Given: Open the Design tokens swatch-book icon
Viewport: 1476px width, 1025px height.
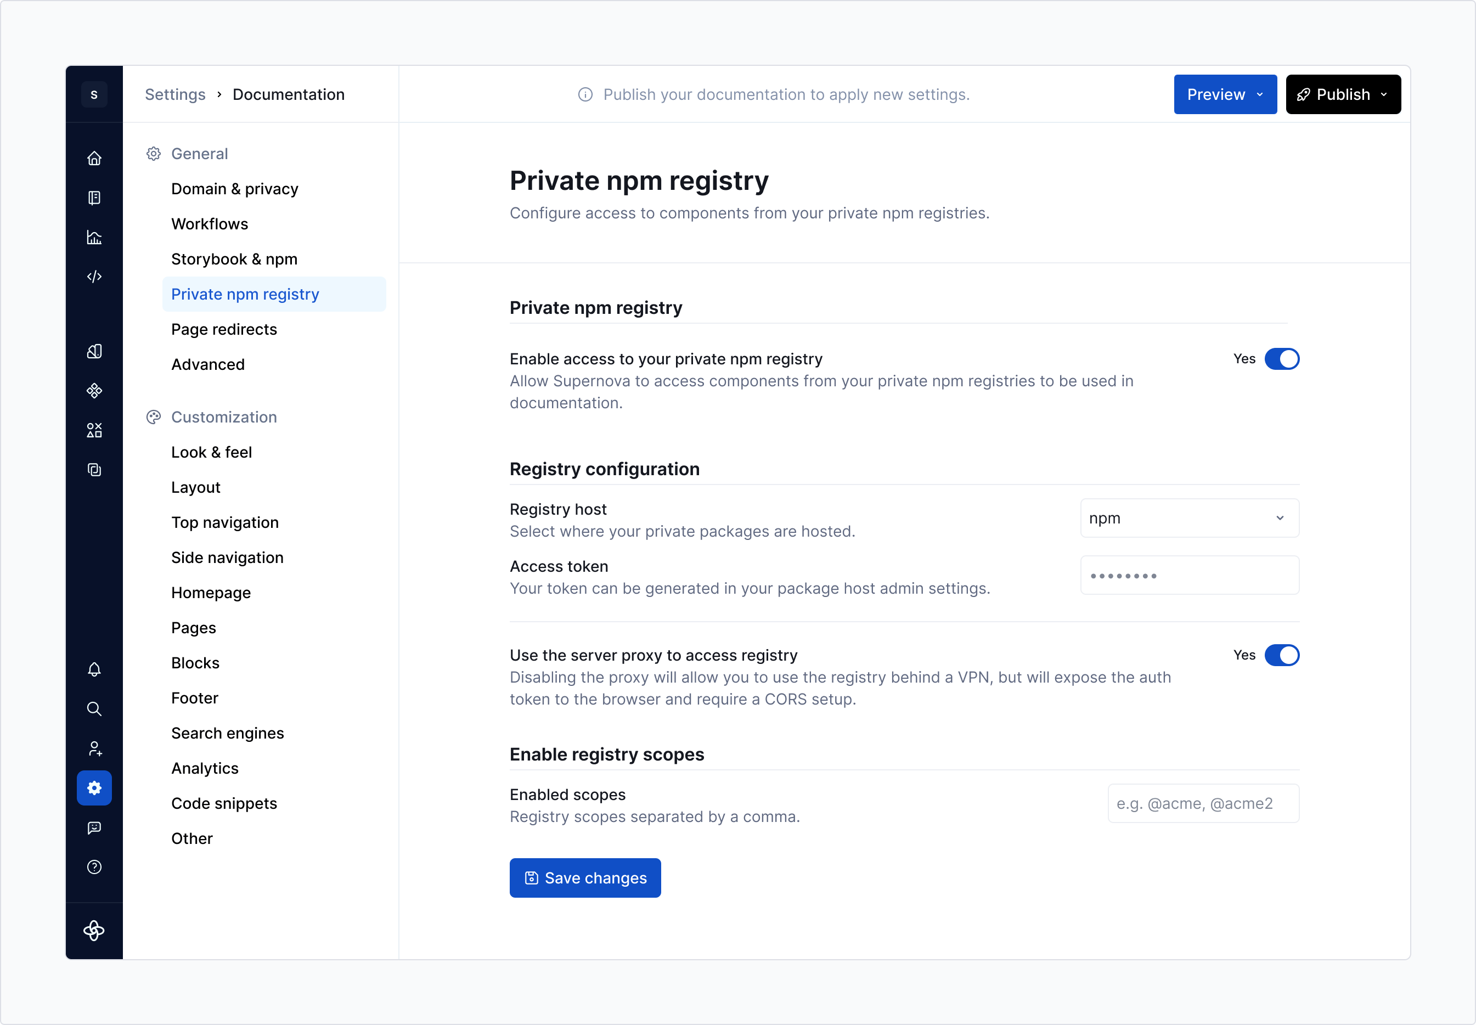Looking at the screenshot, I should pos(94,351).
